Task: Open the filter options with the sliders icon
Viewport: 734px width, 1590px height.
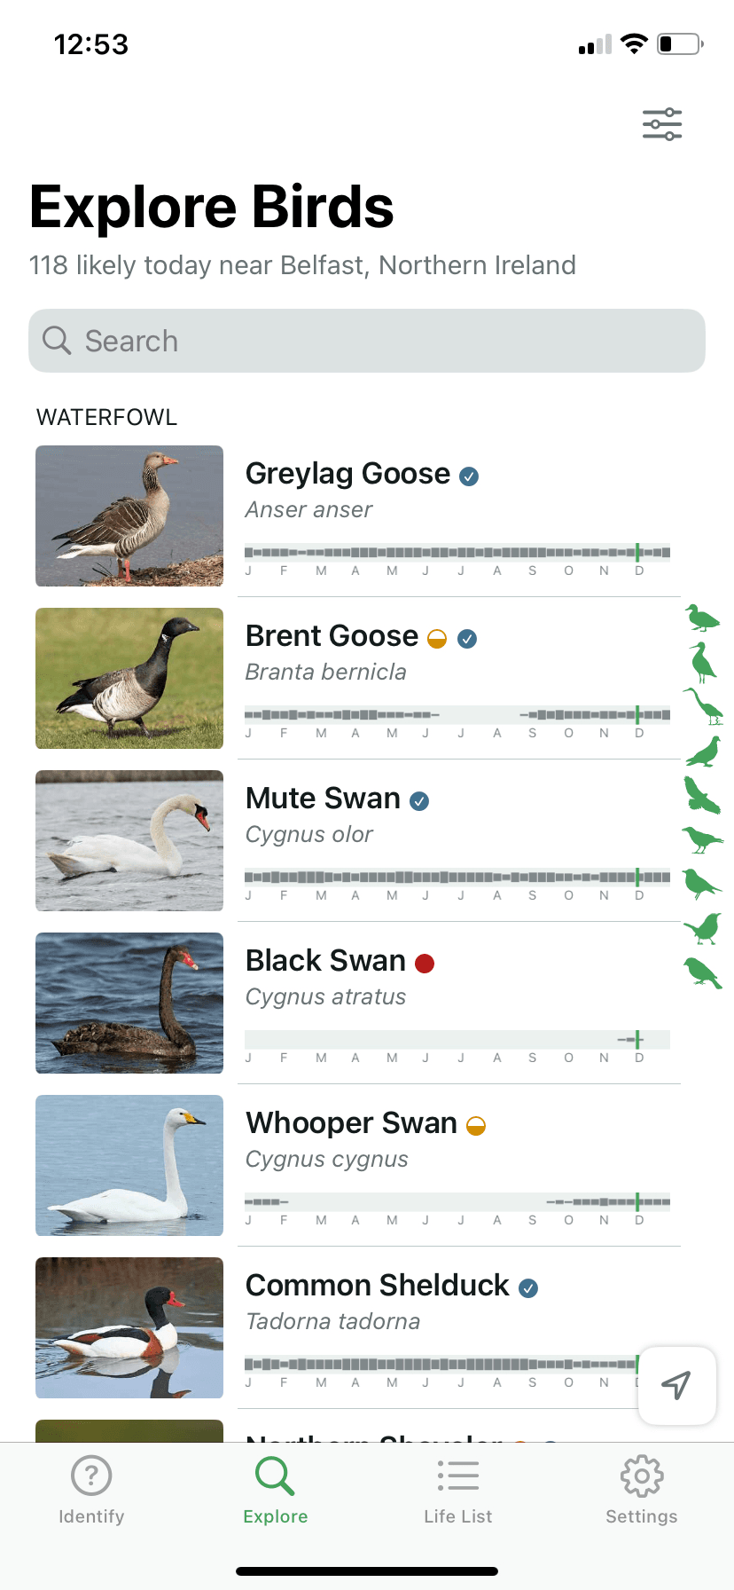Action: [661, 124]
